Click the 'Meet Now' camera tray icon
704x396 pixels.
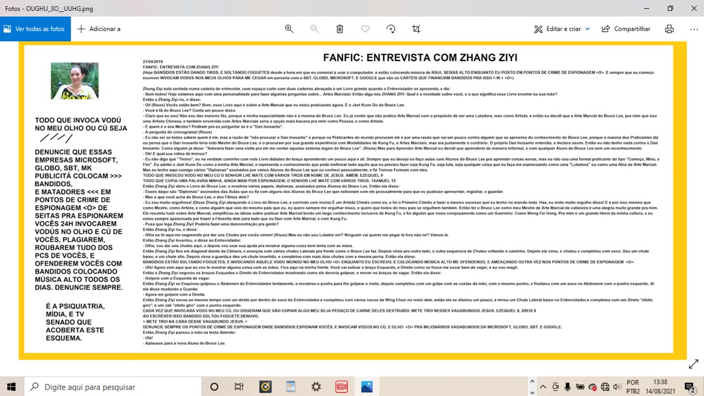[555, 387]
